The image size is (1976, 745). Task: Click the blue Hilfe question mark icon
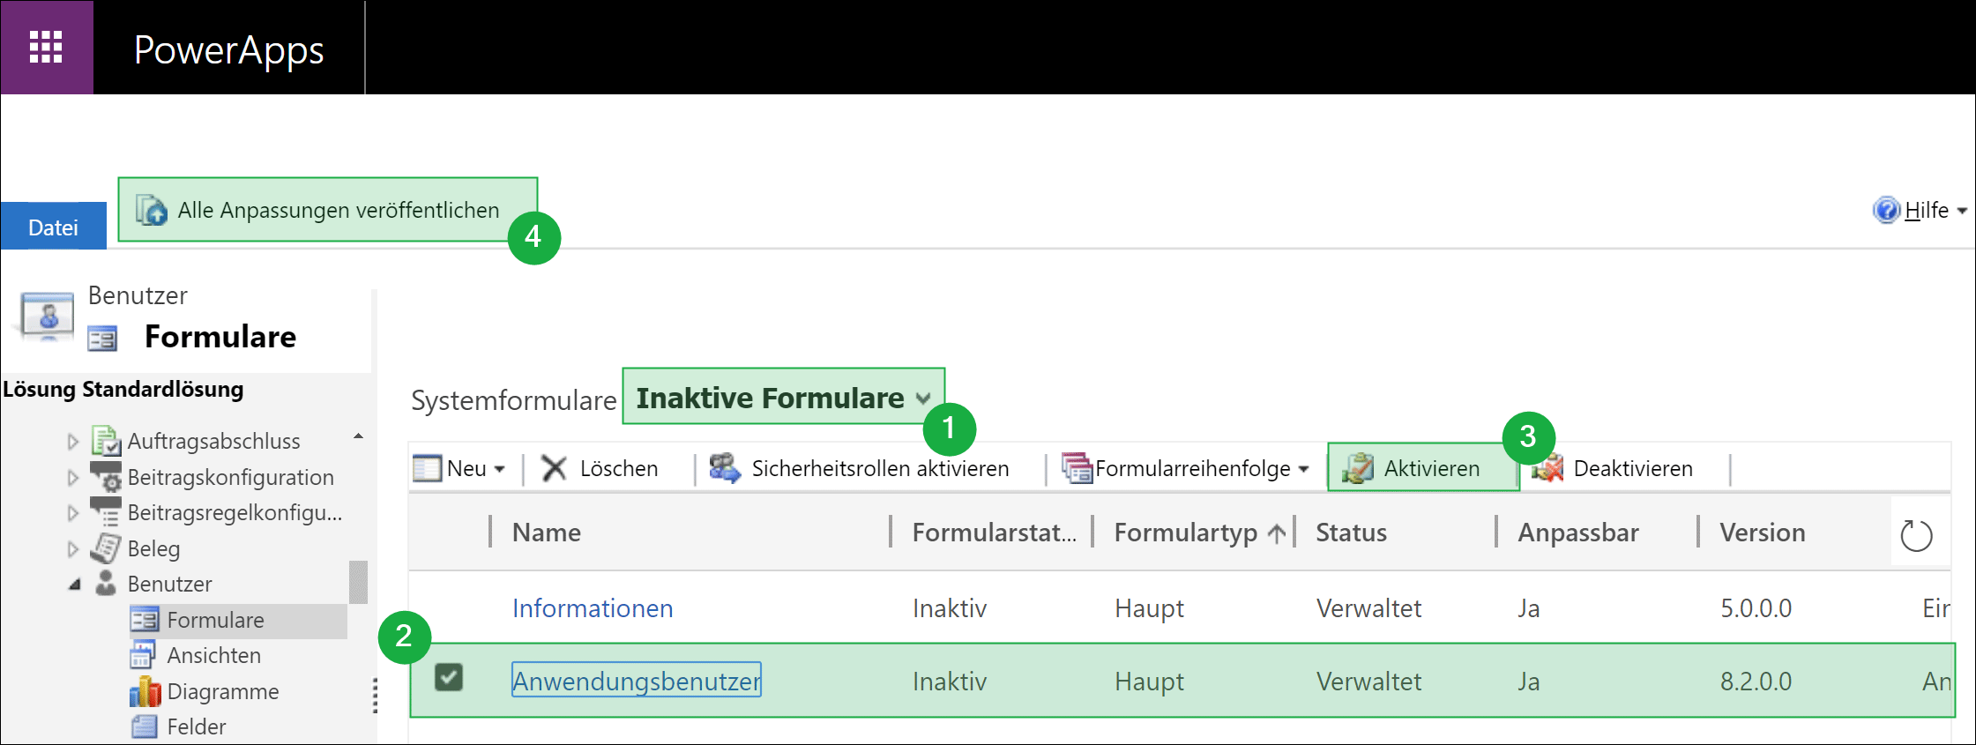pos(1886,210)
